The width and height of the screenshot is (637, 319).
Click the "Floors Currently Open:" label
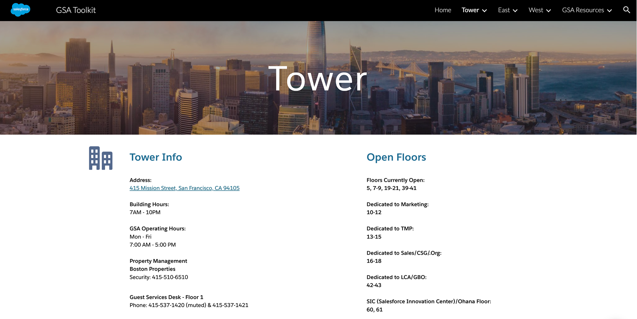(x=395, y=180)
